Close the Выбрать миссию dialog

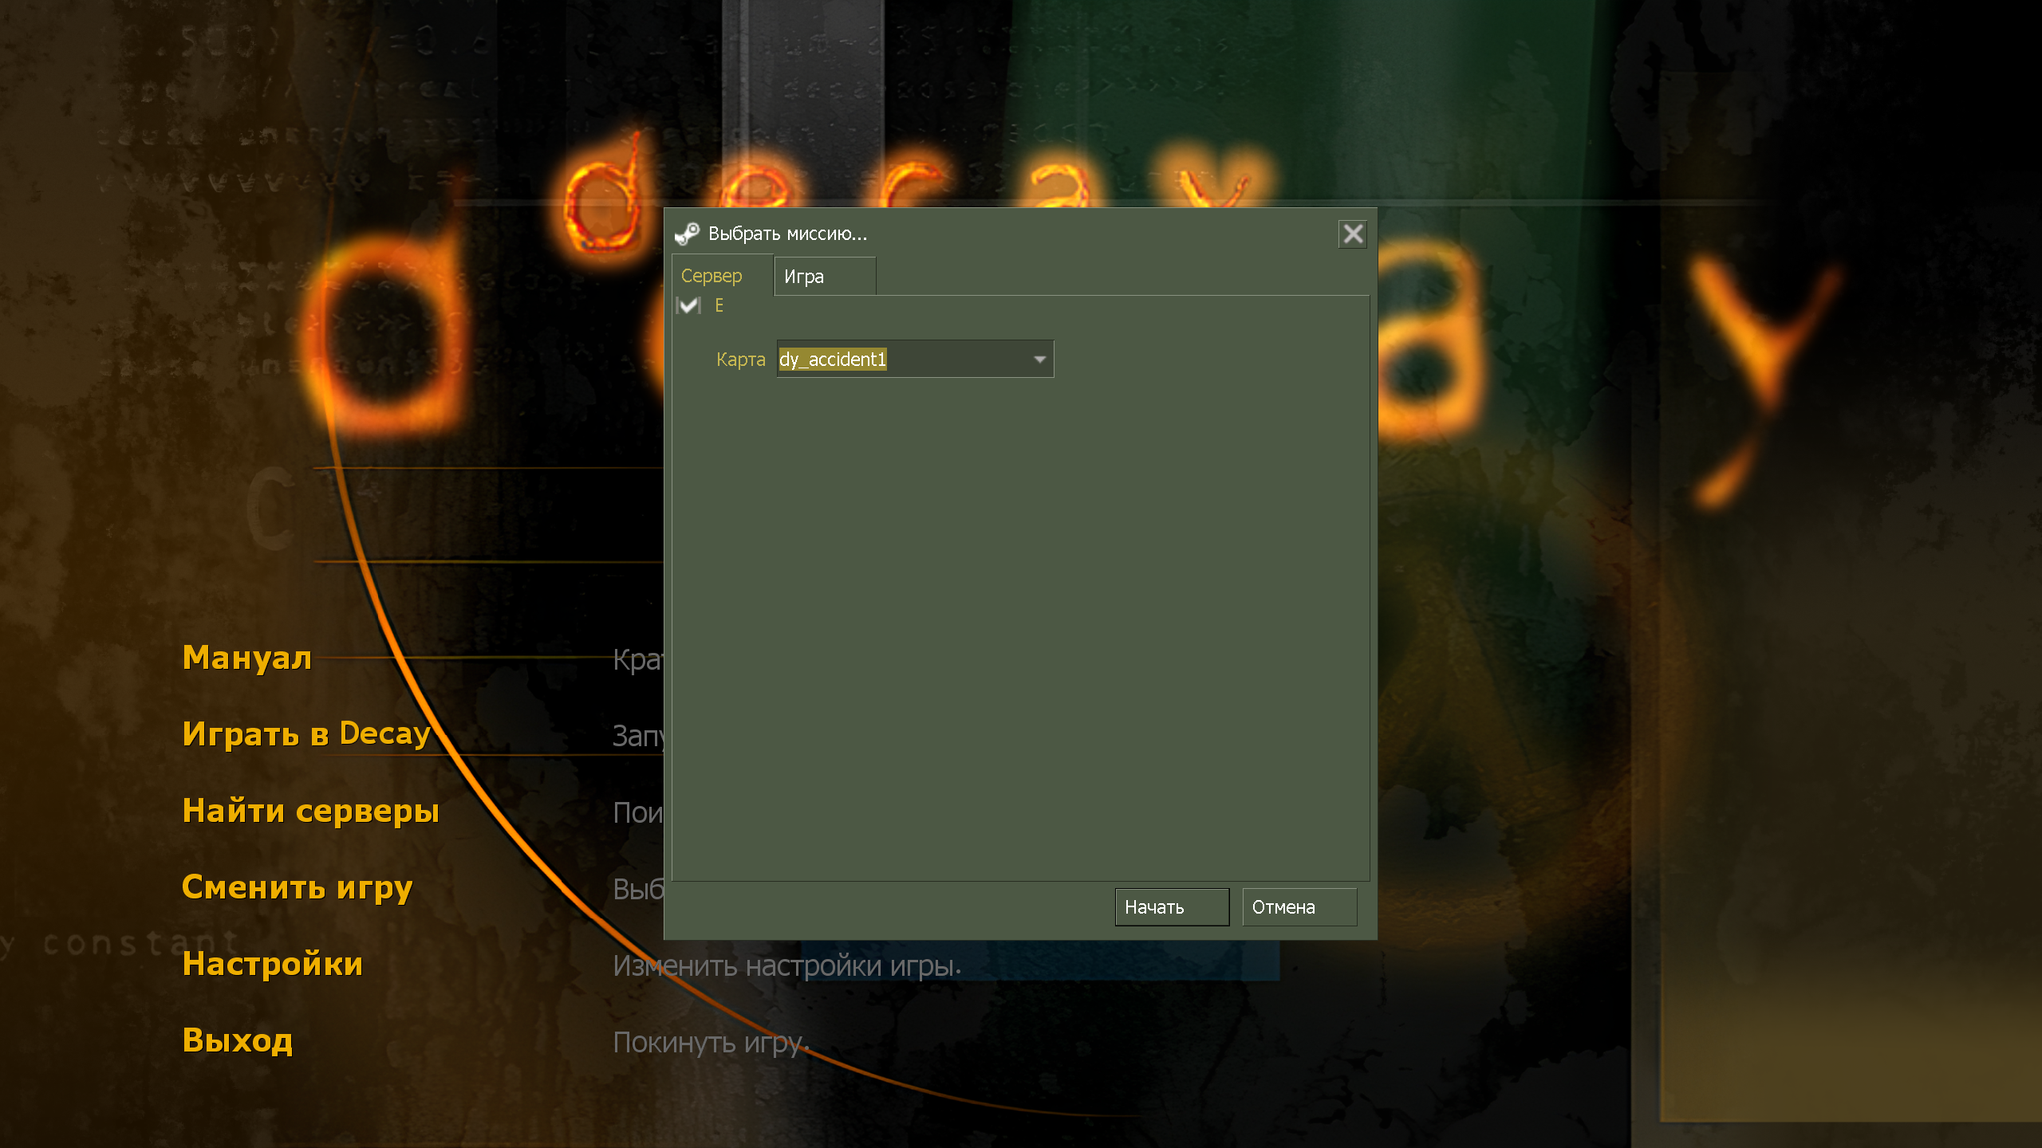pos(1353,234)
